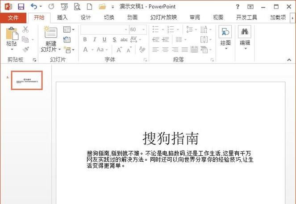The image size is (296, 204).
Task: Open the 文件 File tab
Action: (13, 18)
